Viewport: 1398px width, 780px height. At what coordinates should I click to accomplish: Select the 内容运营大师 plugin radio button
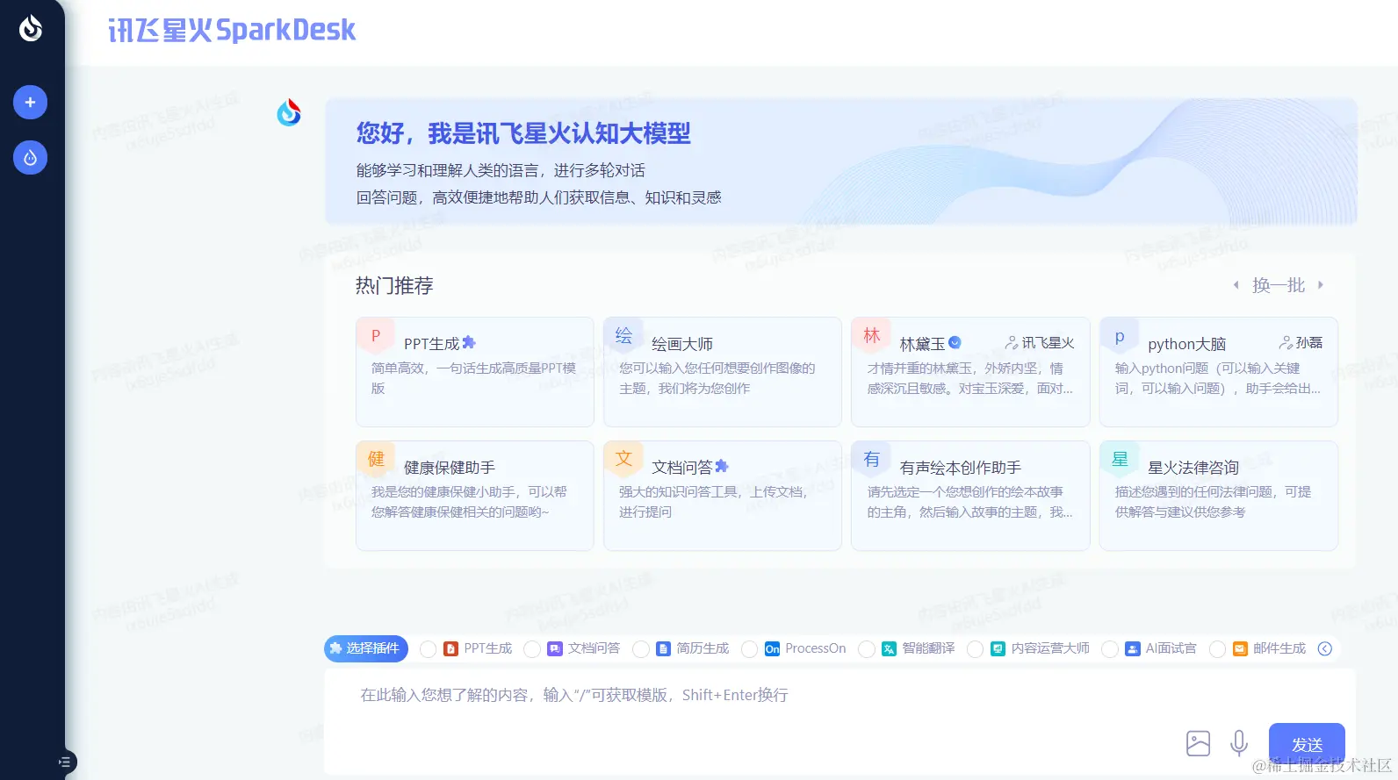(975, 649)
